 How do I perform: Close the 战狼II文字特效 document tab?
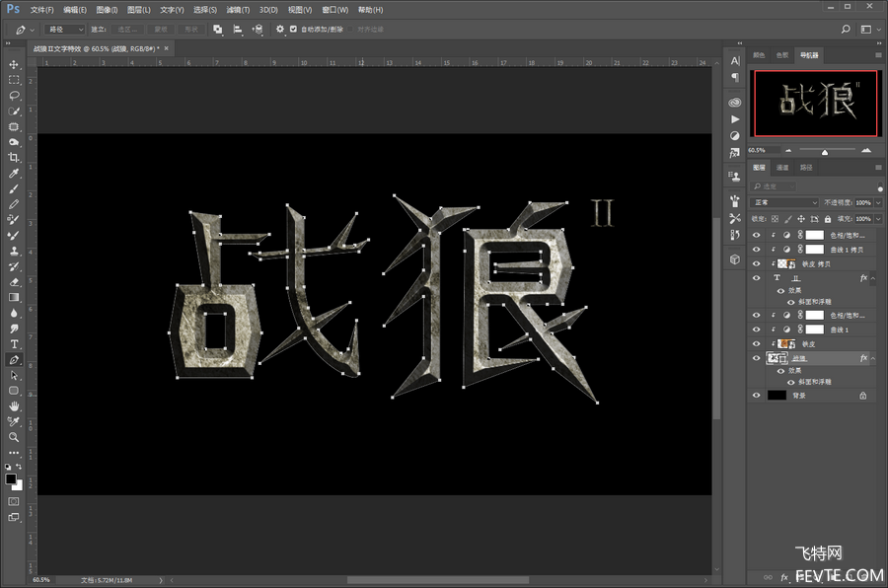point(167,48)
